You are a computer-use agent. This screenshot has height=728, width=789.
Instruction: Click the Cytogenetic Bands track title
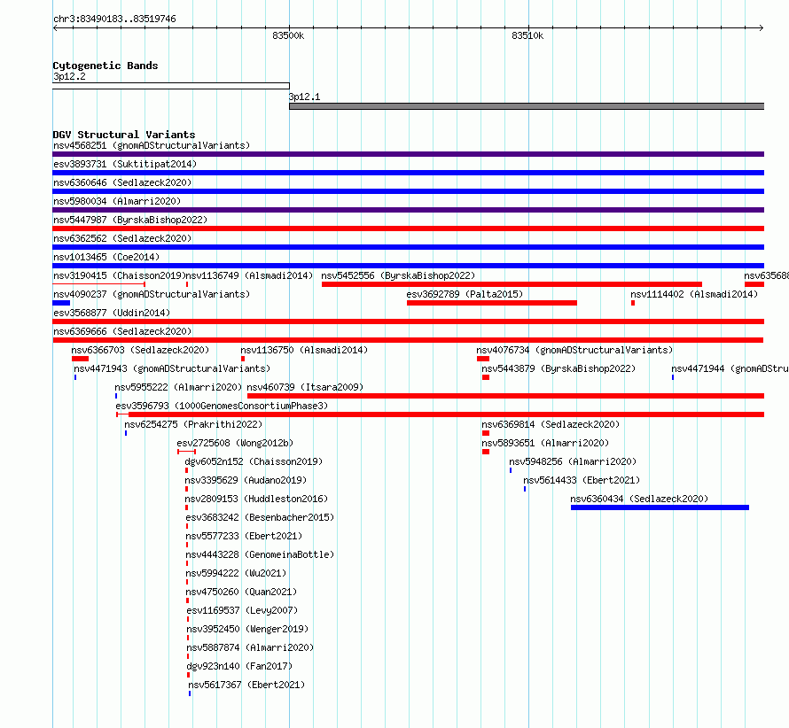pyautogui.click(x=105, y=66)
